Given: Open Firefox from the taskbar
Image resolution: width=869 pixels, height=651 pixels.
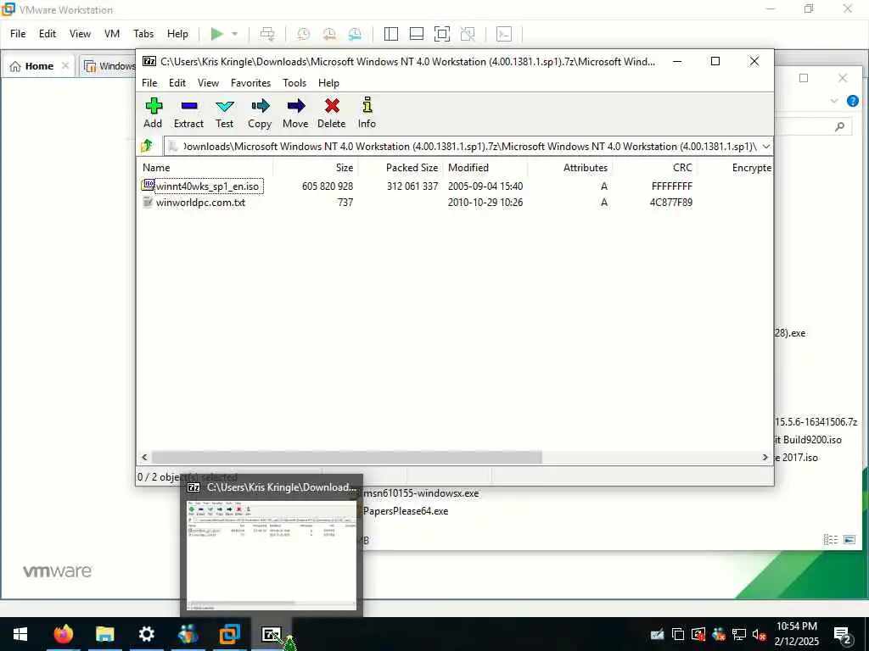Looking at the screenshot, I should [63, 634].
